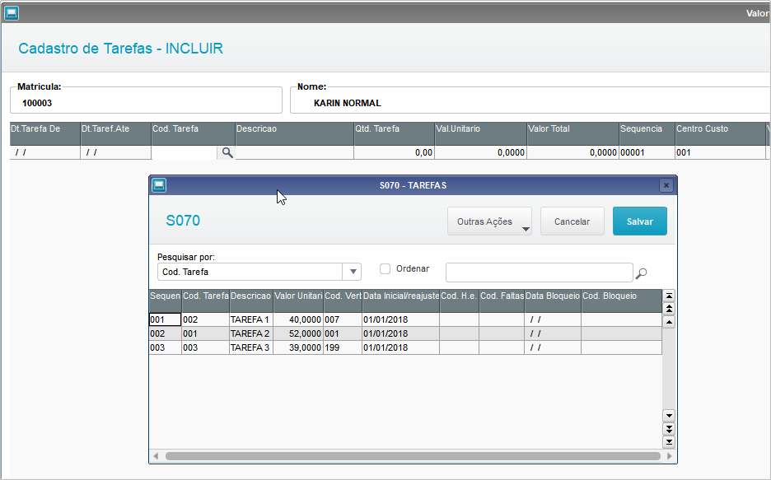Click the search text field in S070 dialog
Image resolution: width=771 pixels, height=480 pixels.
tap(539, 273)
